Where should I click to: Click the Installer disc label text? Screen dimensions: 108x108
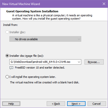pos(17,32)
